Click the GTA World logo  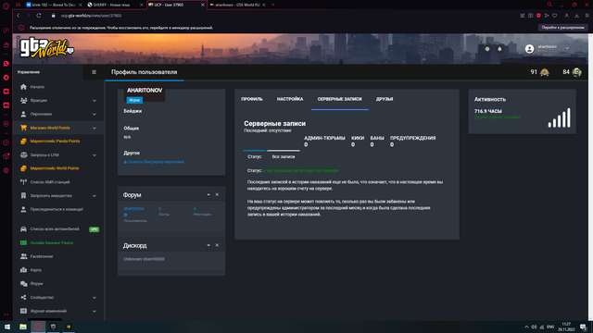click(46, 48)
